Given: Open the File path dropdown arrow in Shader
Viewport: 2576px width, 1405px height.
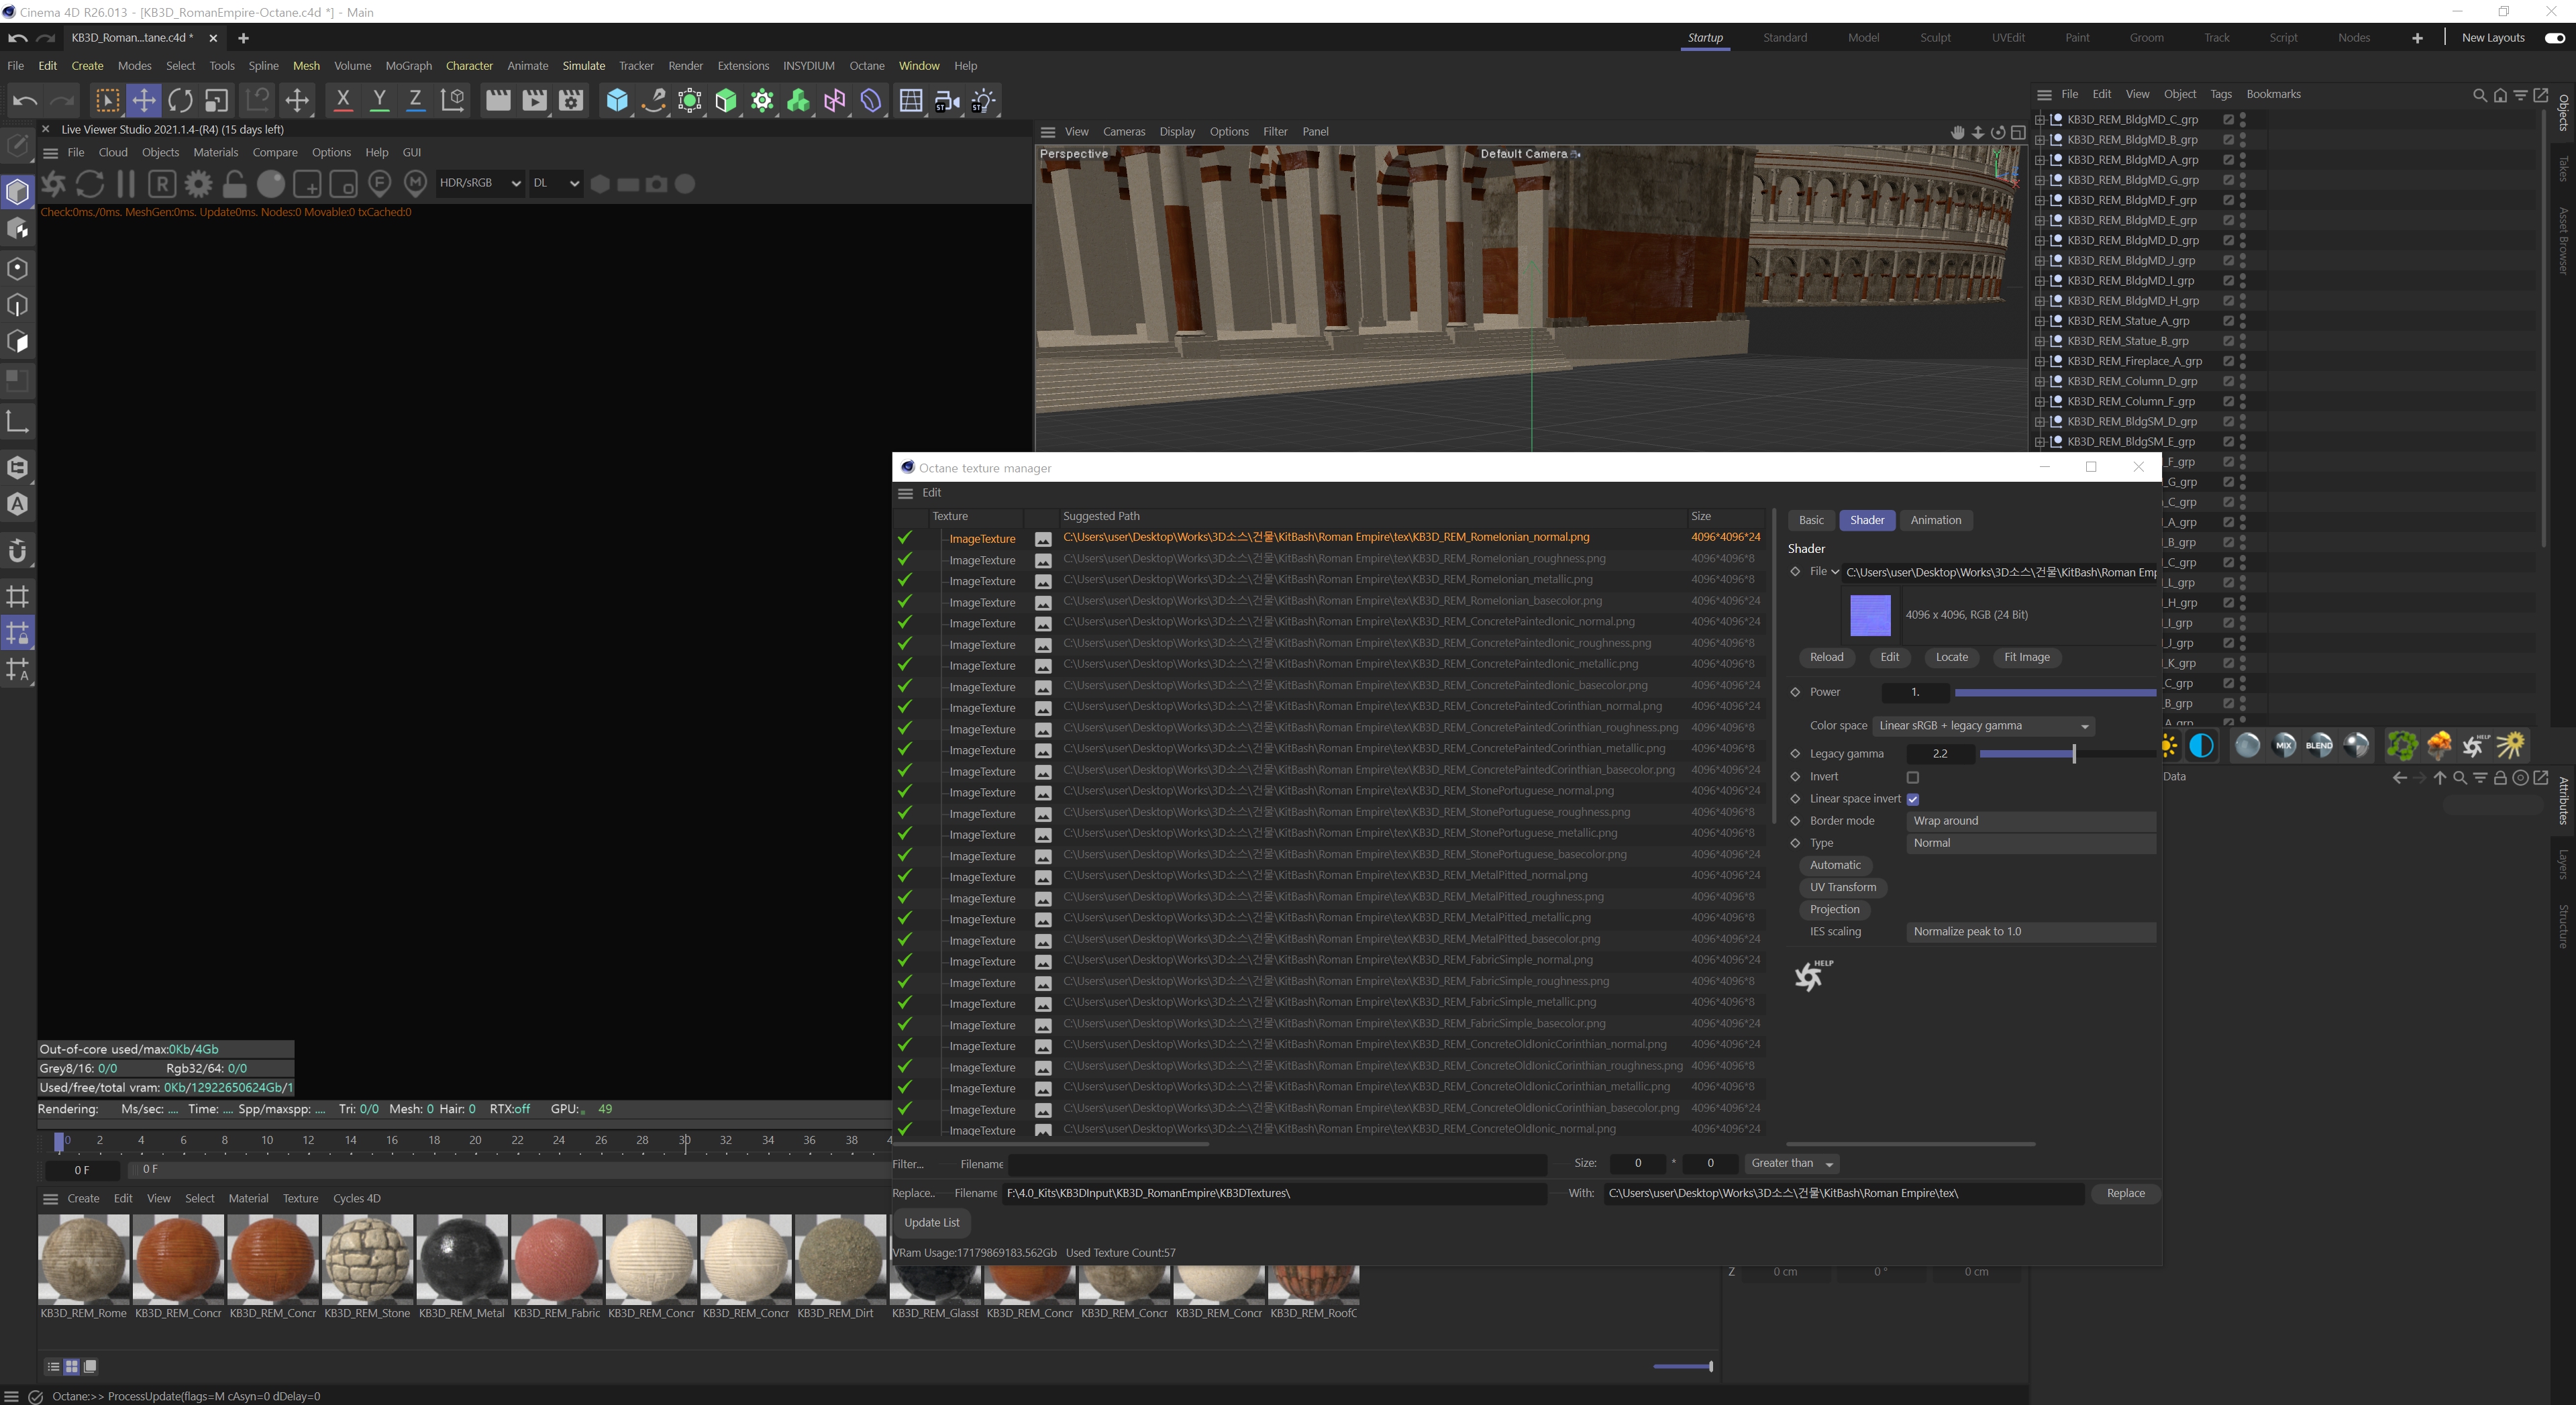Looking at the screenshot, I should 1835,572.
